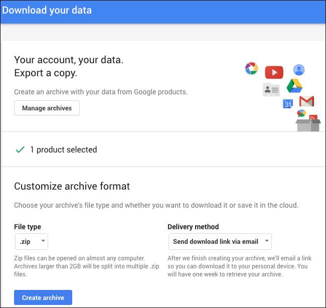This screenshot has width=326, height=308.
Task: Click the Contacts card icon
Action: tap(271, 90)
